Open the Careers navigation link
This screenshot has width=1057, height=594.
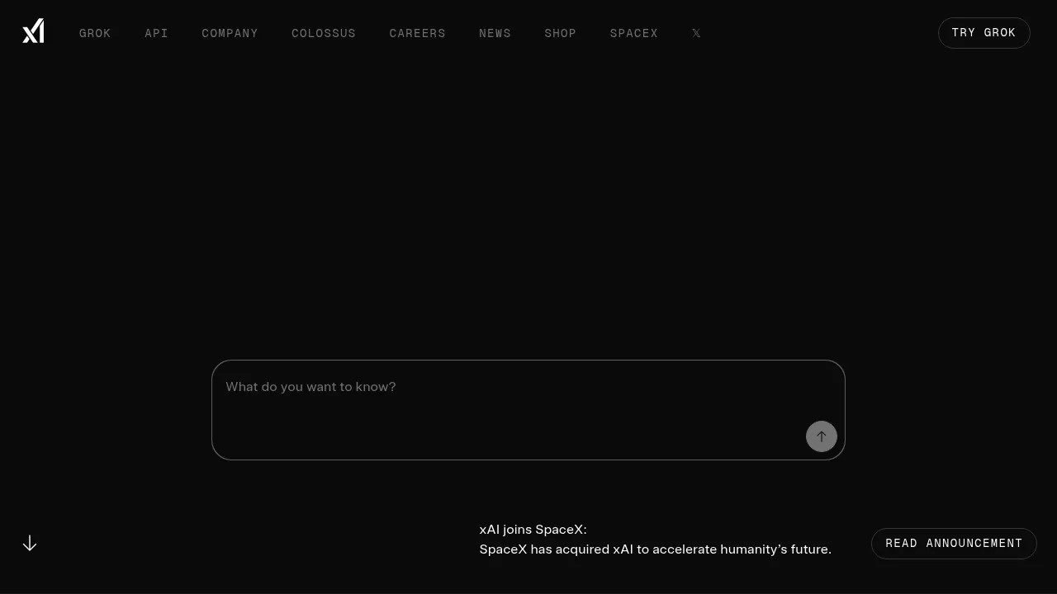coord(417,33)
